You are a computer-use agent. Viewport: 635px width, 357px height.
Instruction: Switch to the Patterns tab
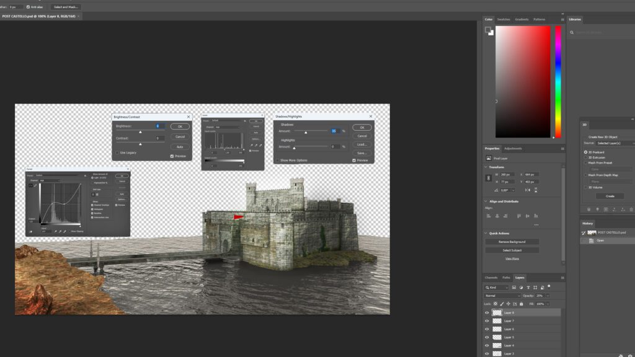tap(539, 19)
